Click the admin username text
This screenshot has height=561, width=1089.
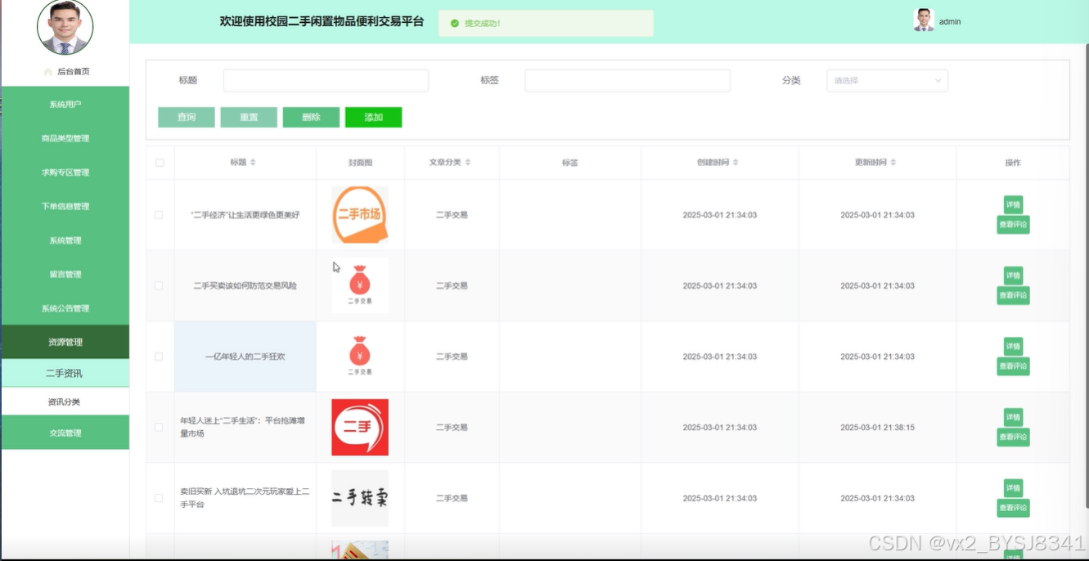pyautogui.click(x=950, y=22)
